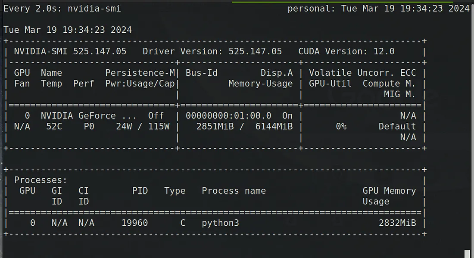Select the 'personal: Tue Mar 19 19:34:23 2024' text

(x=378, y=9)
